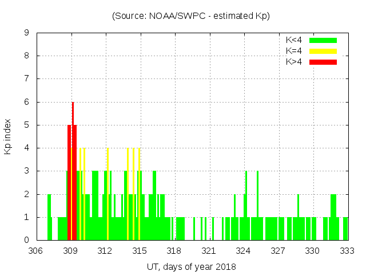Click the red K>4 legend swatch
The height and width of the screenshot is (275, 366).
tap(323, 62)
